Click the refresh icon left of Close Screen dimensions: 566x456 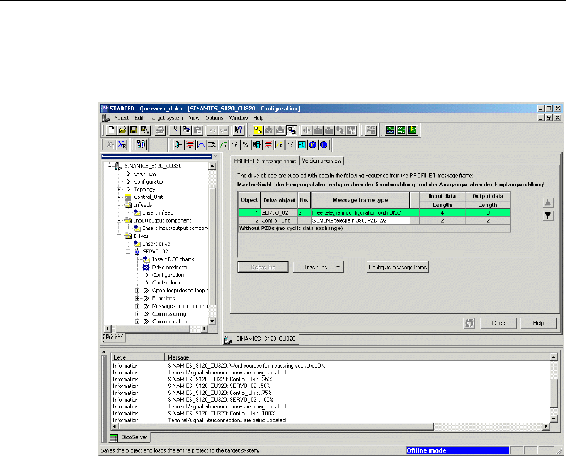(x=469, y=323)
